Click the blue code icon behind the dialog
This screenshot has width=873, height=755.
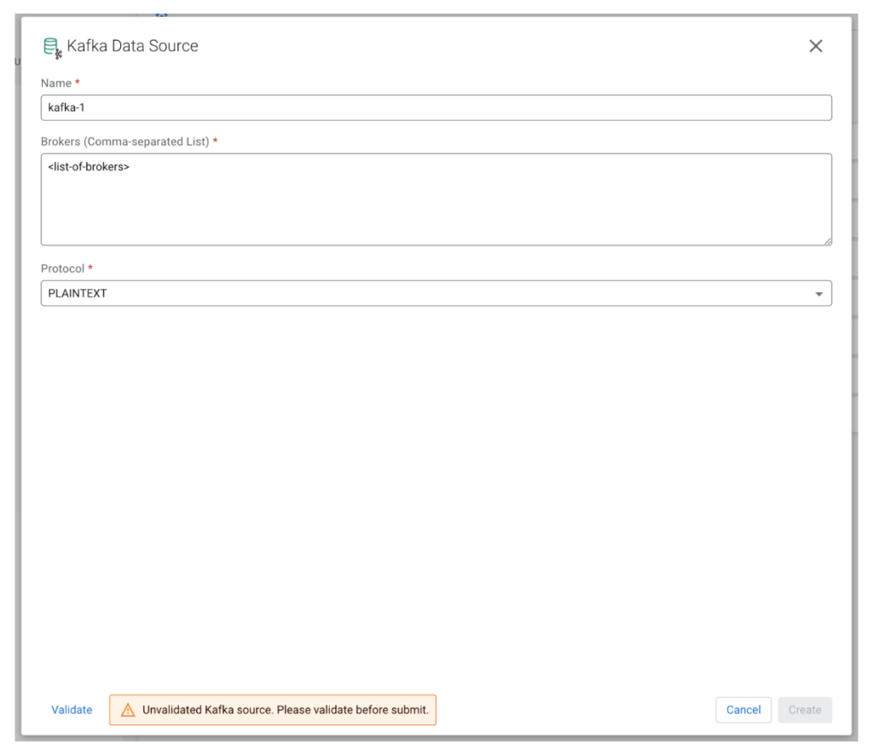(161, 14)
